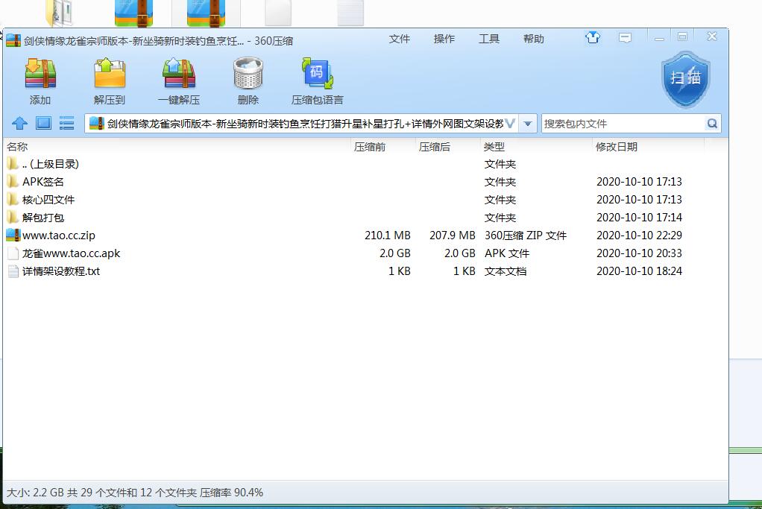This screenshot has height=509, width=762.
Task: Open the skin shirt icon in title bar
Action: 593,38
